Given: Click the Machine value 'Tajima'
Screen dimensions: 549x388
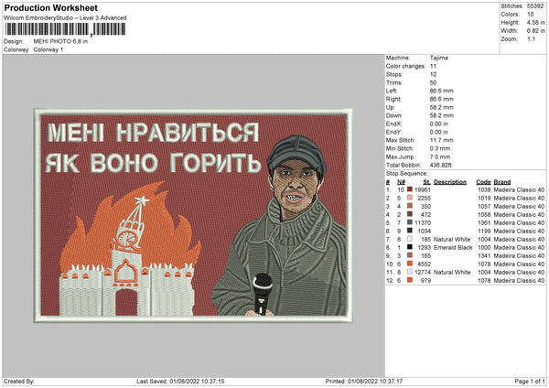Looking at the screenshot, I should [438, 58].
